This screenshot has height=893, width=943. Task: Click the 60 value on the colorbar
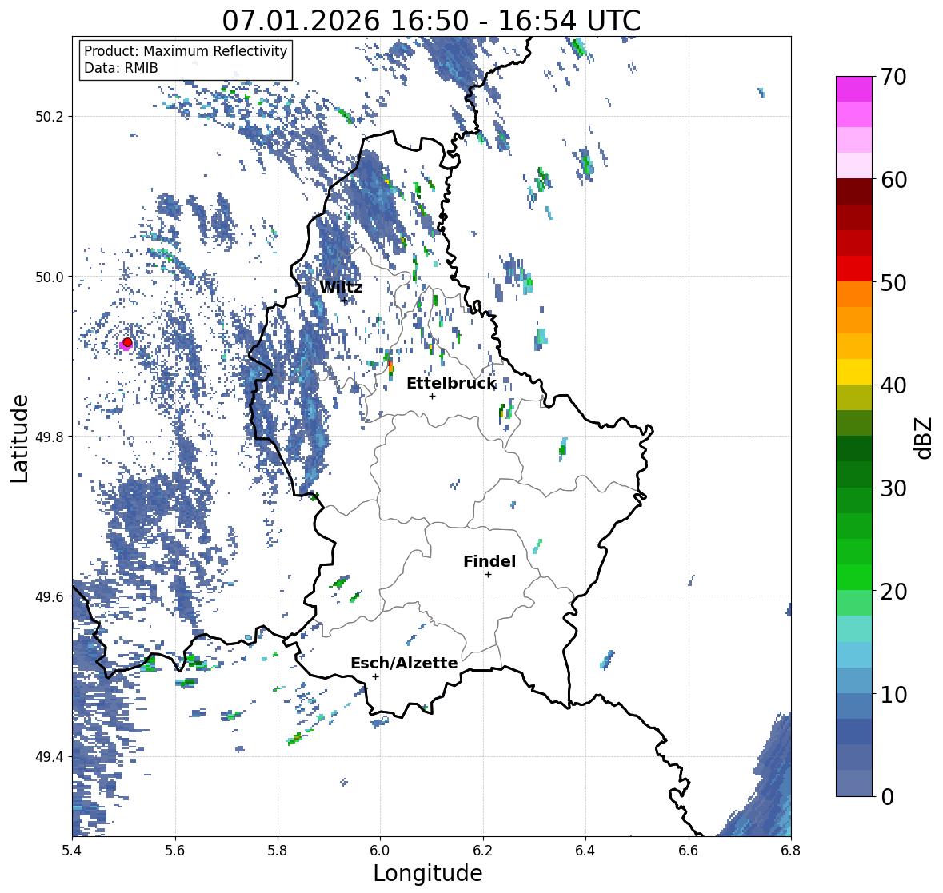pos(893,180)
